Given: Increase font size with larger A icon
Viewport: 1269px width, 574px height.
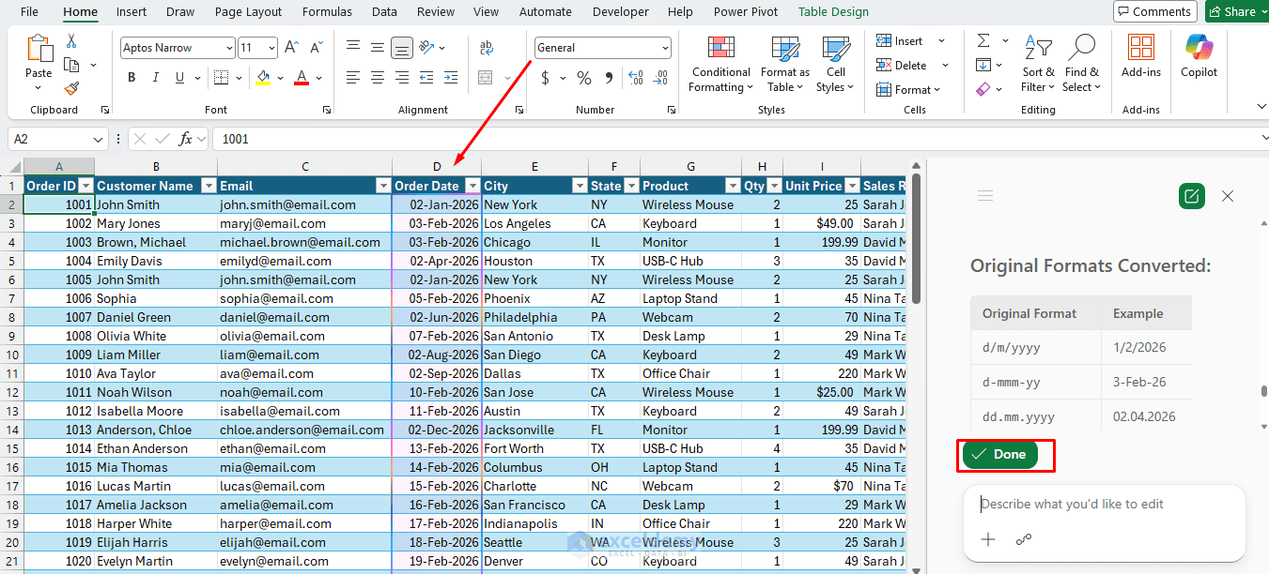Looking at the screenshot, I should click(291, 47).
